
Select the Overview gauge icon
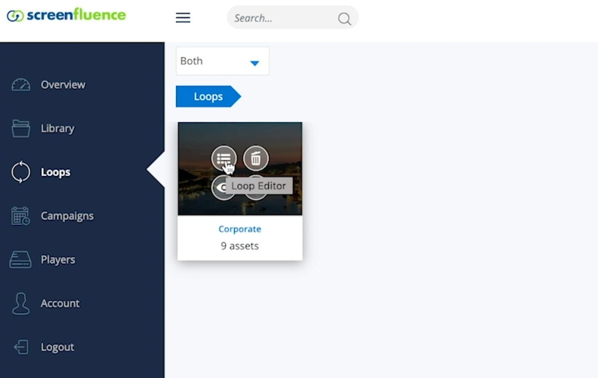point(21,85)
